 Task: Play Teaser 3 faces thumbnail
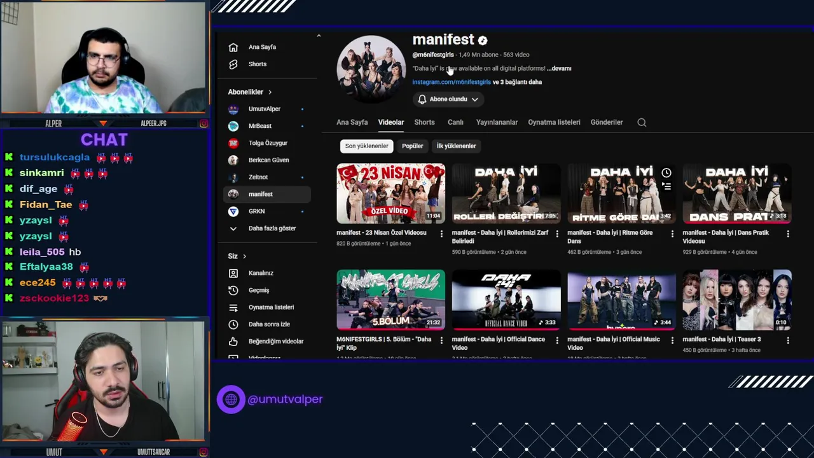(737, 300)
